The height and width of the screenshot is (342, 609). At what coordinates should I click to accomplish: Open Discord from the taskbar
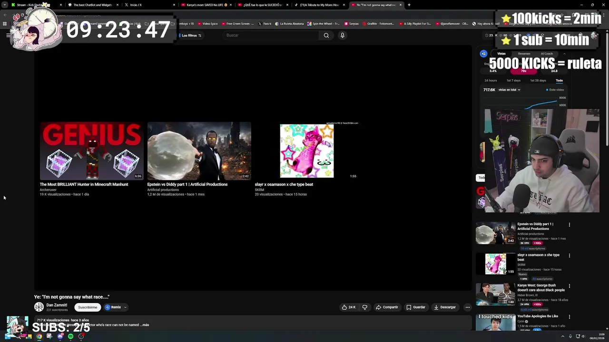click(60, 336)
